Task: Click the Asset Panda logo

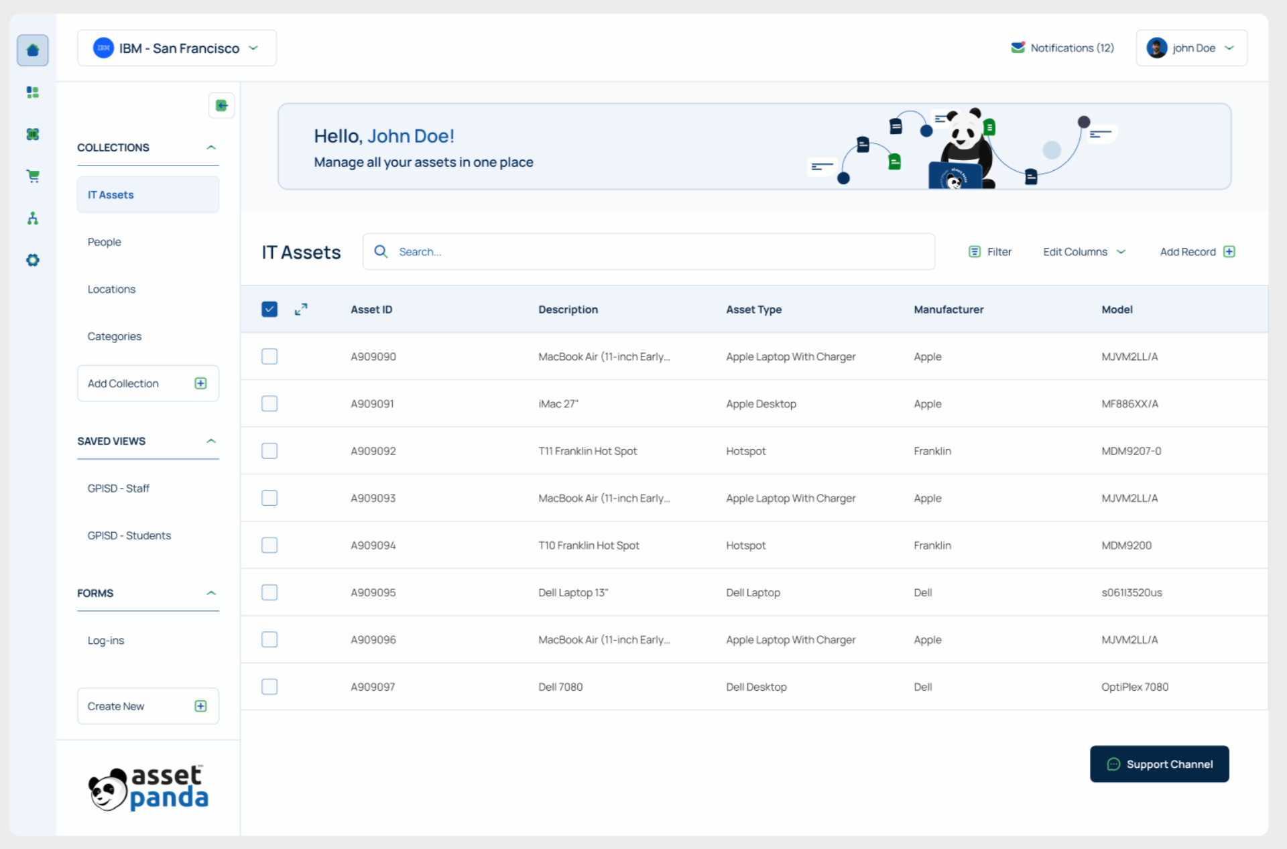Action: (x=149, y=788)
